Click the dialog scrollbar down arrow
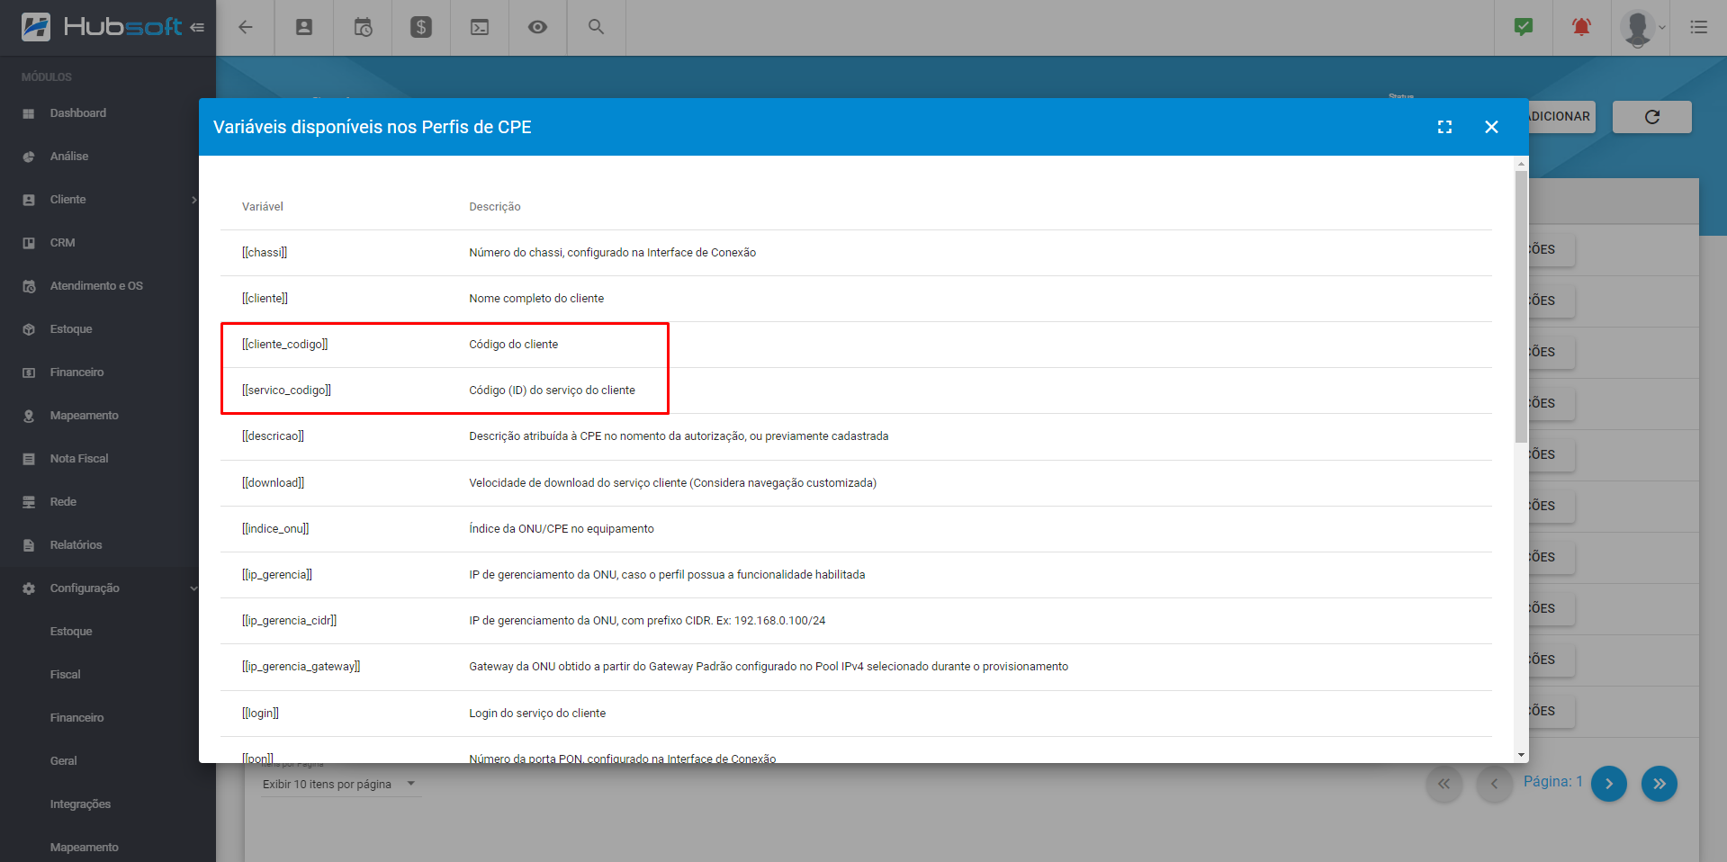This screenshot has height=862, width=1727. [x=1521, y=756]
